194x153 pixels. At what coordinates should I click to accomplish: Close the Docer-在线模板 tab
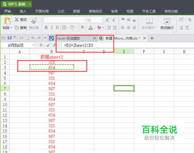94,38
